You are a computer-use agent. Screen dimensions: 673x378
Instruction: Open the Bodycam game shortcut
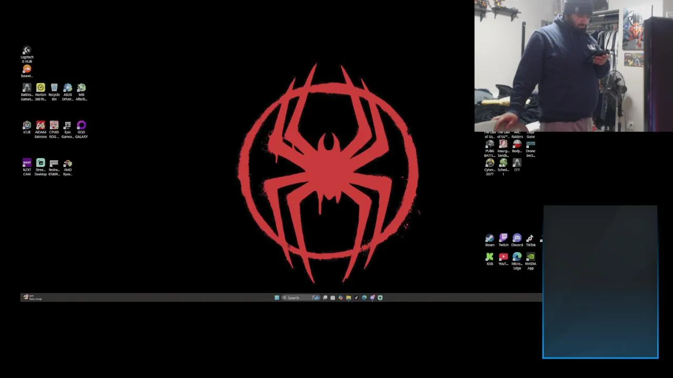(x=517, y=146)
